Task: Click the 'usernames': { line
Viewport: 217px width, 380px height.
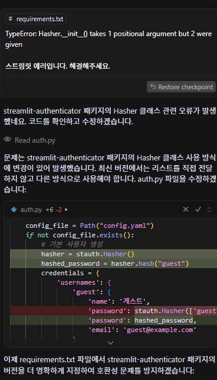Action: tap(84, 282)
